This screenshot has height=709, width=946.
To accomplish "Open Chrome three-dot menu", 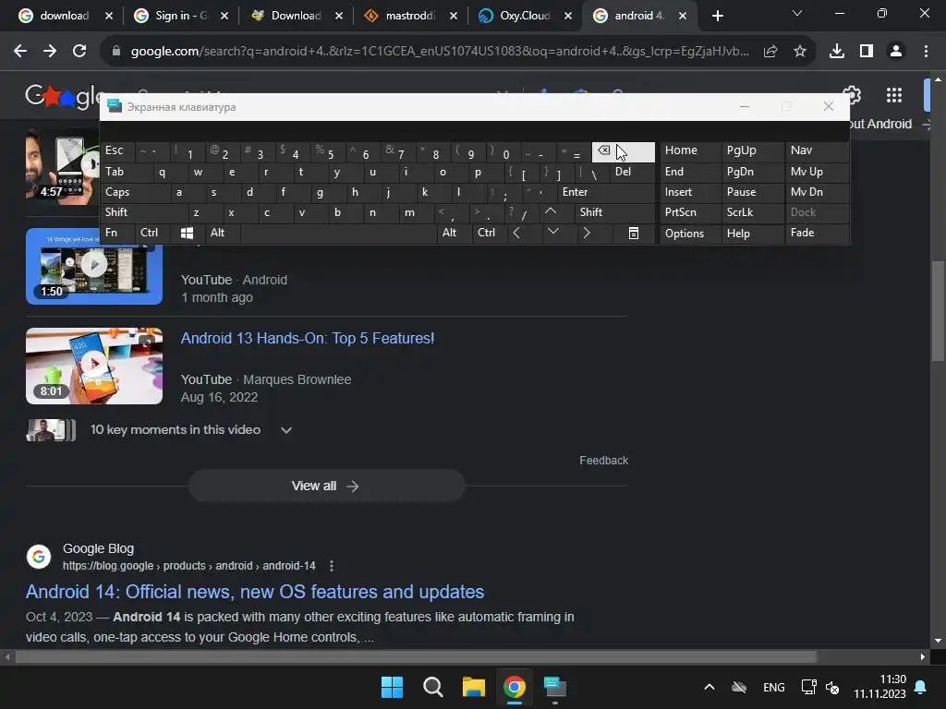I will [926, 52].
